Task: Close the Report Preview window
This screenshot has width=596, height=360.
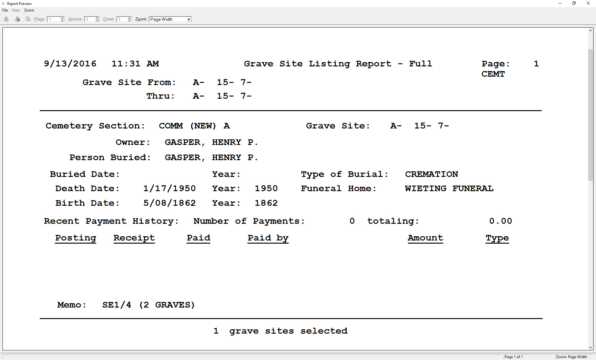Action: coord(588,3)
